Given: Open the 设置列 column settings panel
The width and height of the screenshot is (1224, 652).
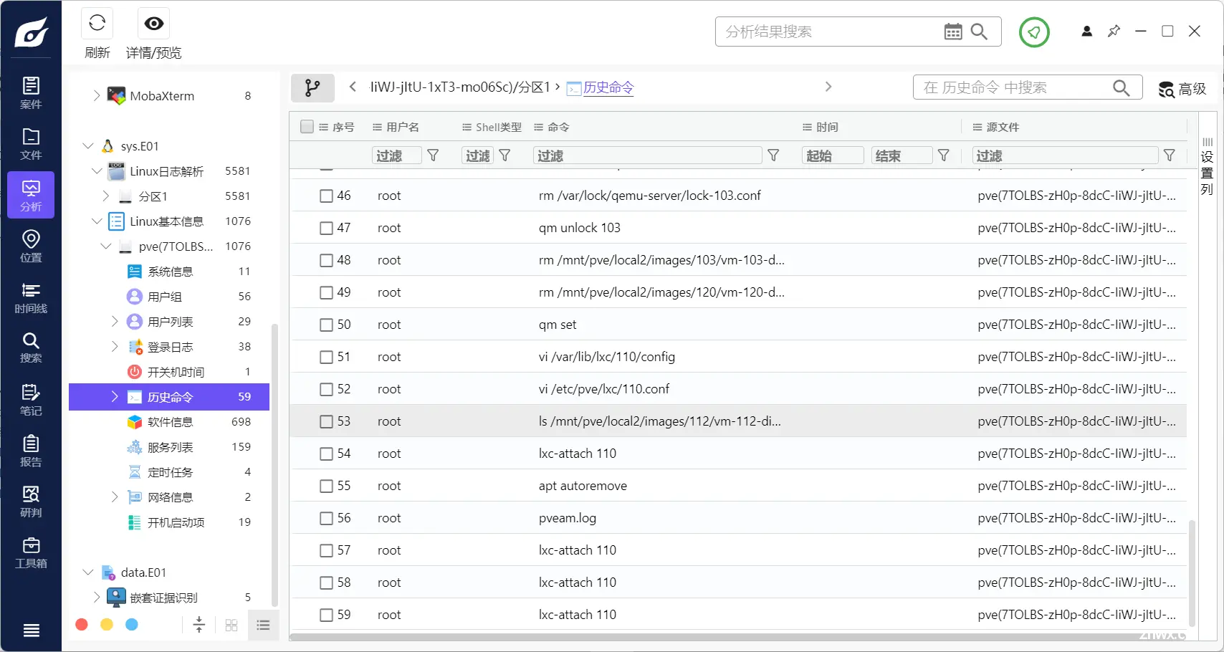Looking at the screenshot, I should coord(1208,166).
